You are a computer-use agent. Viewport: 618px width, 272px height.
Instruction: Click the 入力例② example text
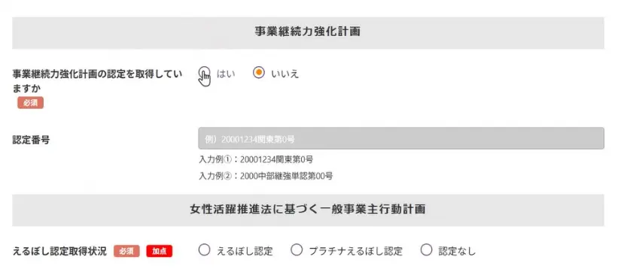tap(266, 176)
